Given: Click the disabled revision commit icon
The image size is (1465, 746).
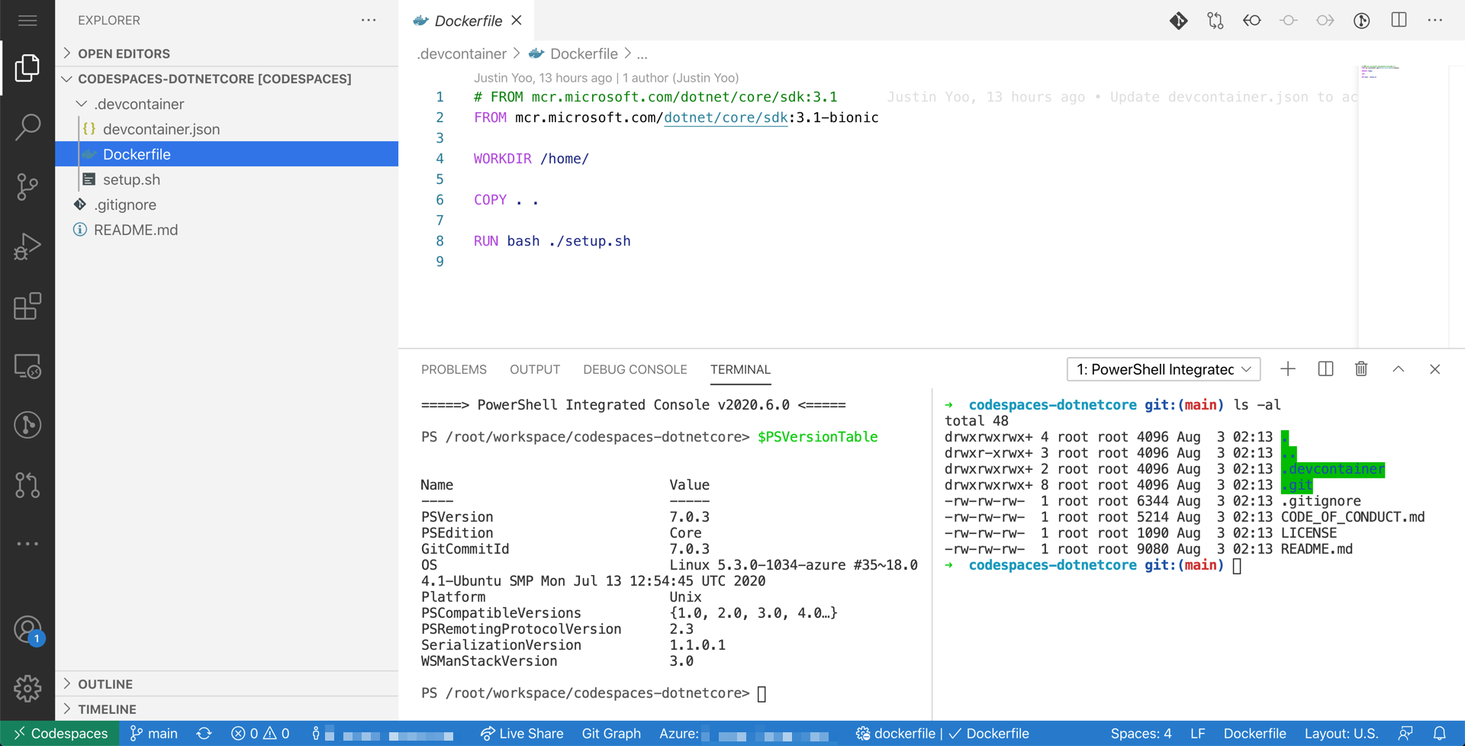Looking at the screenshot, I should [1289, 21].
